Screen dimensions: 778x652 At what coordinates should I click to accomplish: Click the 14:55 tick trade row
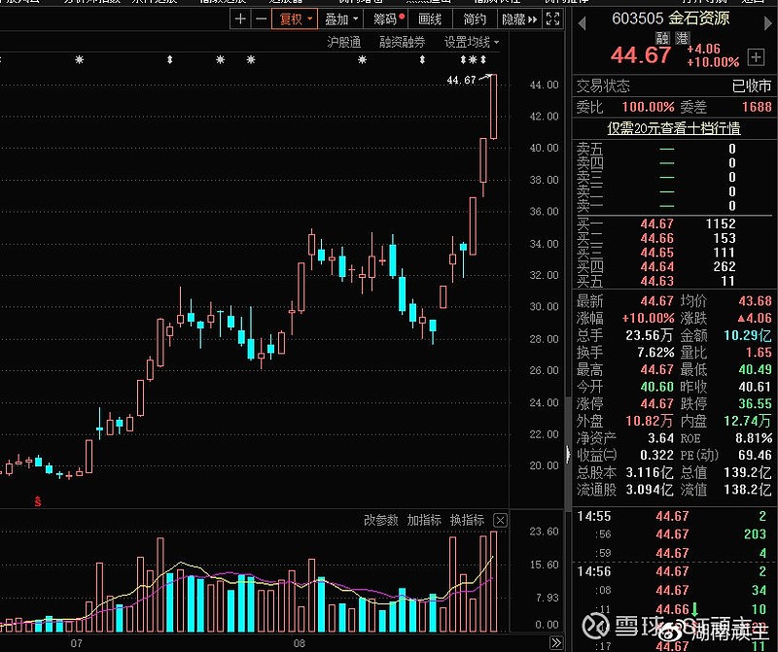[x=673, y=517]
